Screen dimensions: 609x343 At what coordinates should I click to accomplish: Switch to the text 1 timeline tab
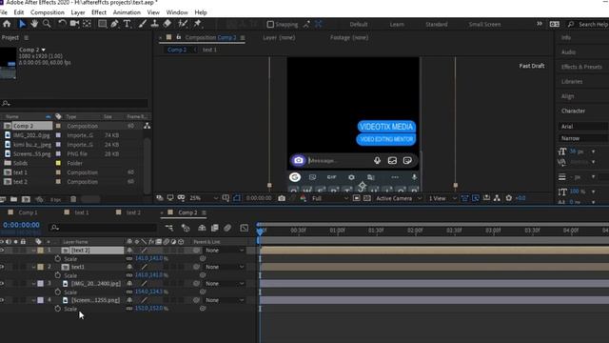[x=82, y=212]
